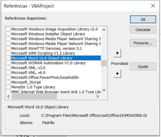The height and width of the screenshot is (137, 161).
Task: Toggle the Microsoft_JScript checkbox
Action: 8,82
